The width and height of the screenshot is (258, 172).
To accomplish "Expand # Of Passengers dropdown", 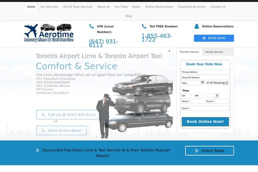I will tap(217, 83).
